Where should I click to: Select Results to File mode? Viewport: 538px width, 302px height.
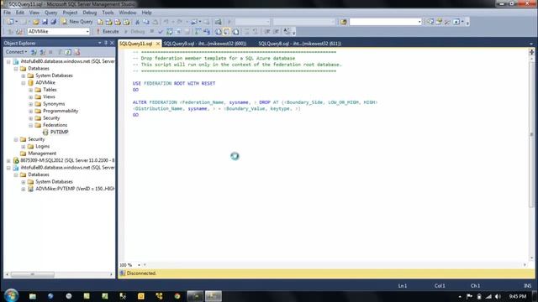coord(235,32)
